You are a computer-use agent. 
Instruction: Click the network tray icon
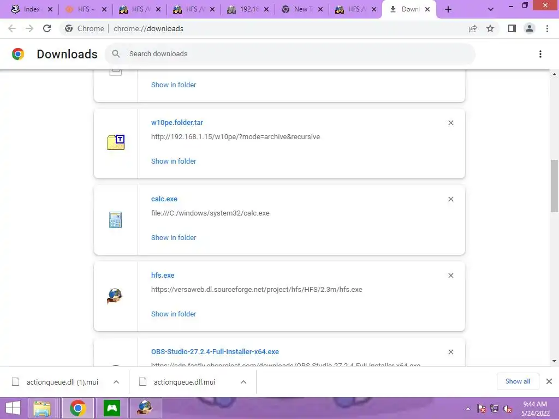tap(495, 409)
